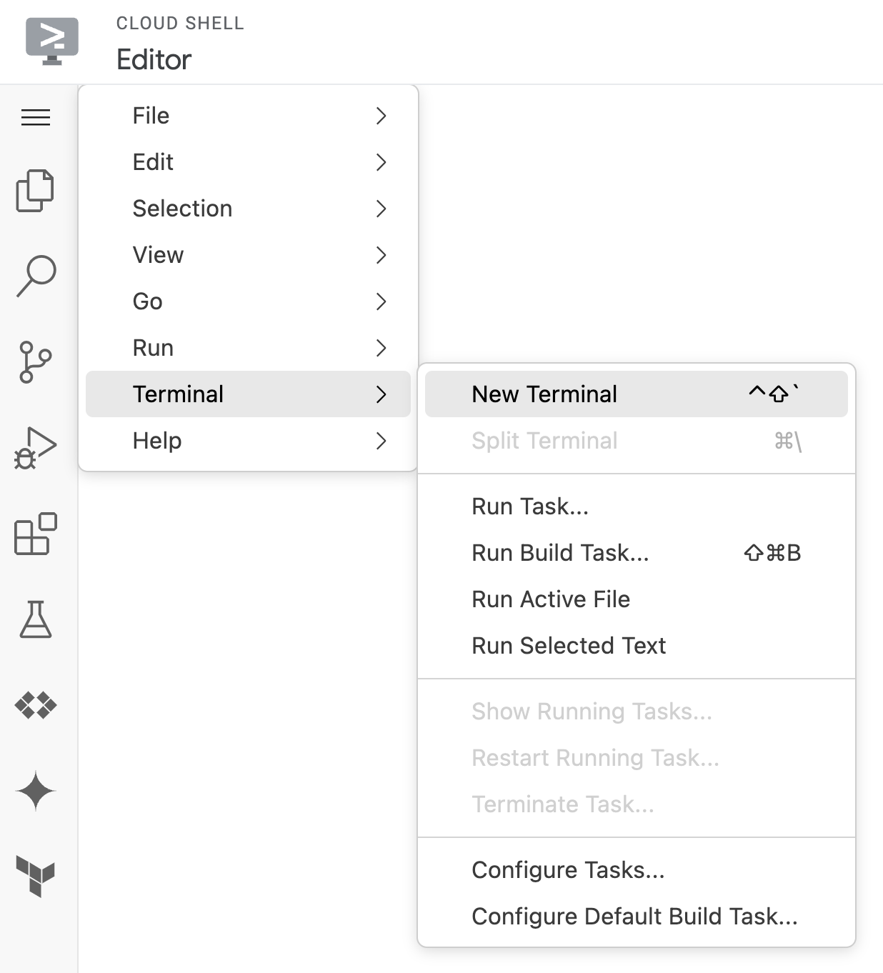Open the Cloud Code diamonds icon
This screenshot has height=973, width=883.
(36, 705)
